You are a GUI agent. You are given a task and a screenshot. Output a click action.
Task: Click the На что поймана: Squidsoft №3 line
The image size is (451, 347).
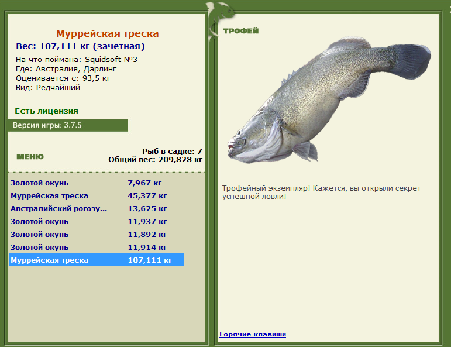coord(77,60)
